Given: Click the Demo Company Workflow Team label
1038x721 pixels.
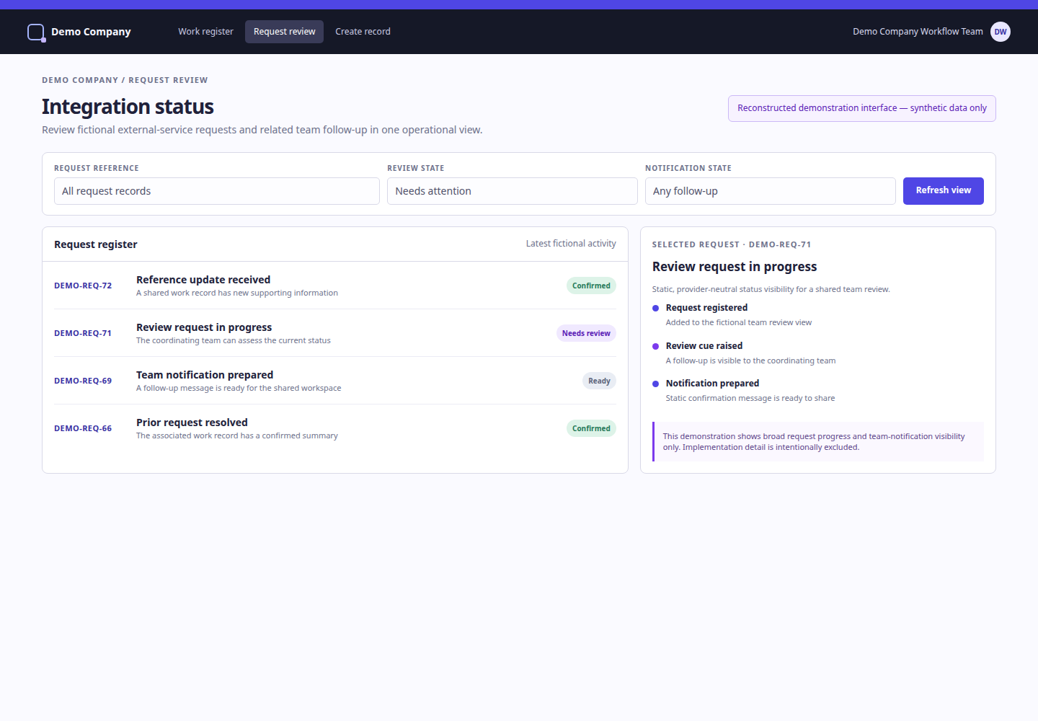Looking at the screenshot, I should click(918, 32).
